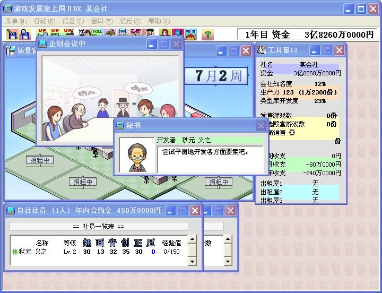Screen dimensions: 382x293
Task: Click the 生产力 123 row
Action: coord(299,92)
